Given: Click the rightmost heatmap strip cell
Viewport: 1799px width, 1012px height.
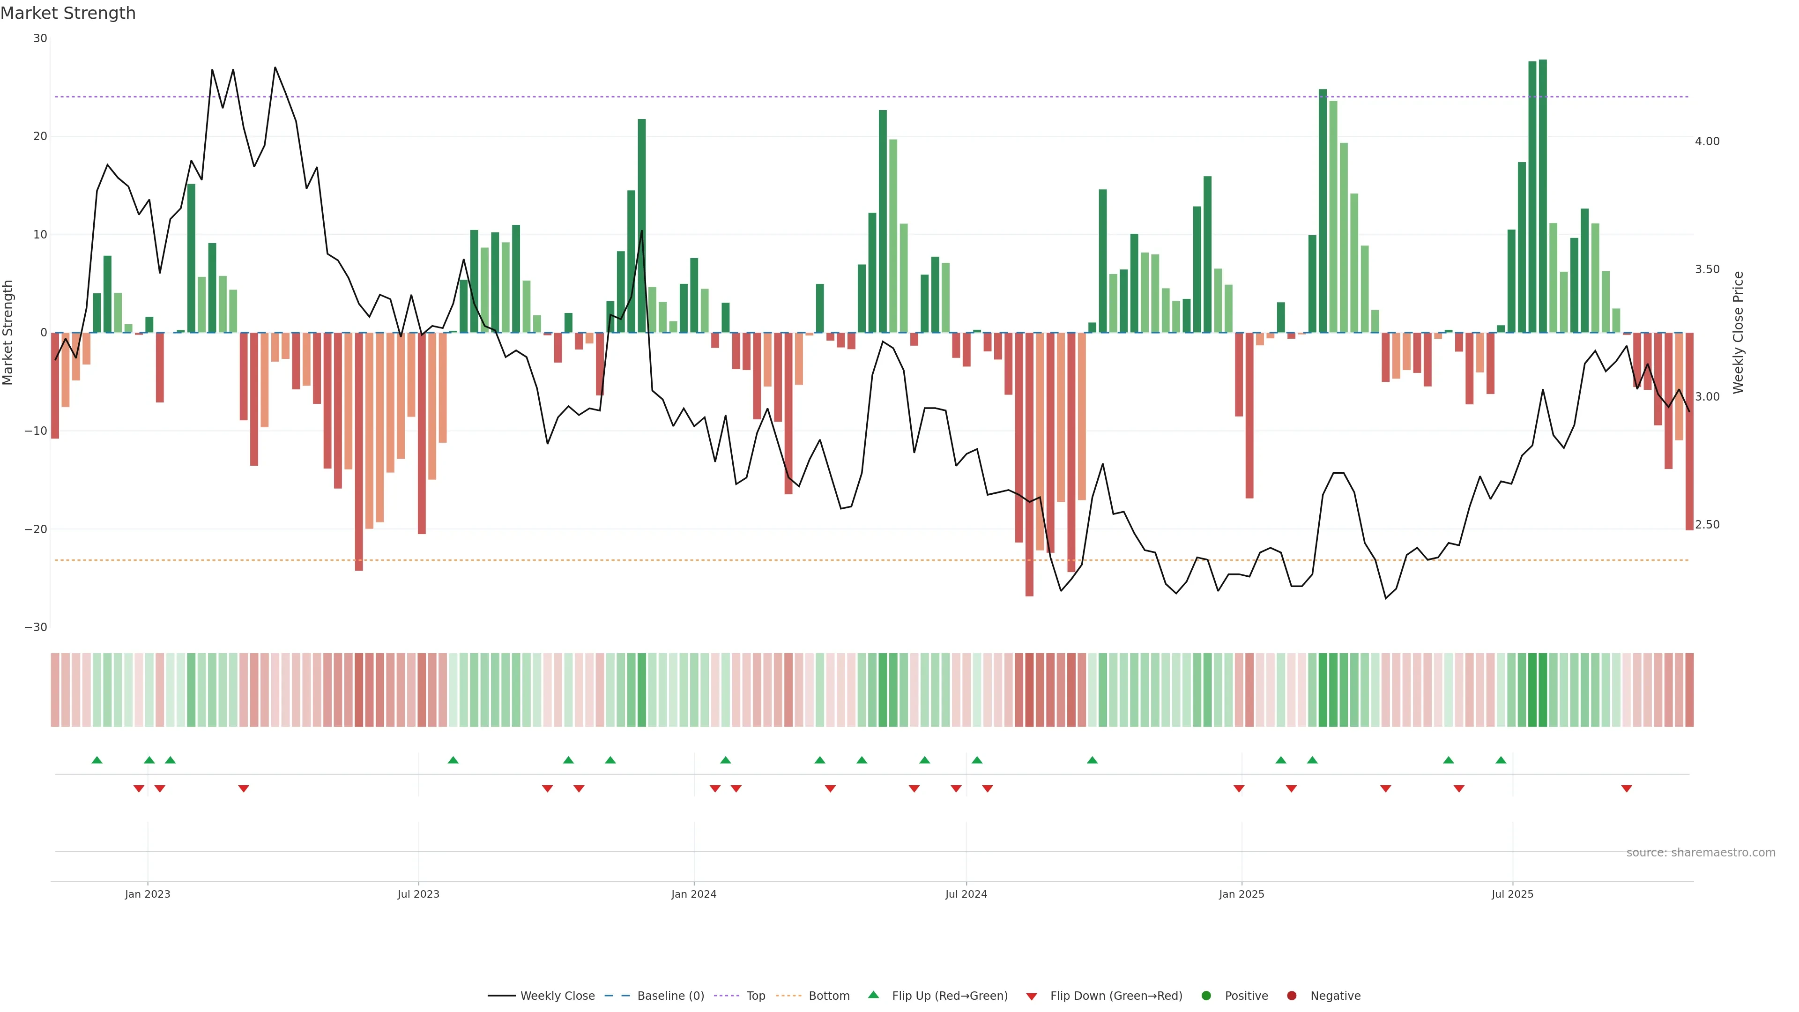Looking at the screenshot, I should click(x=1689, y=690).
